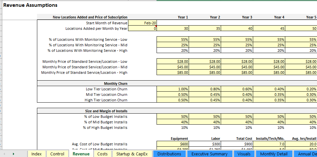Click the % of Low Budget Installs label

(106, 117)
